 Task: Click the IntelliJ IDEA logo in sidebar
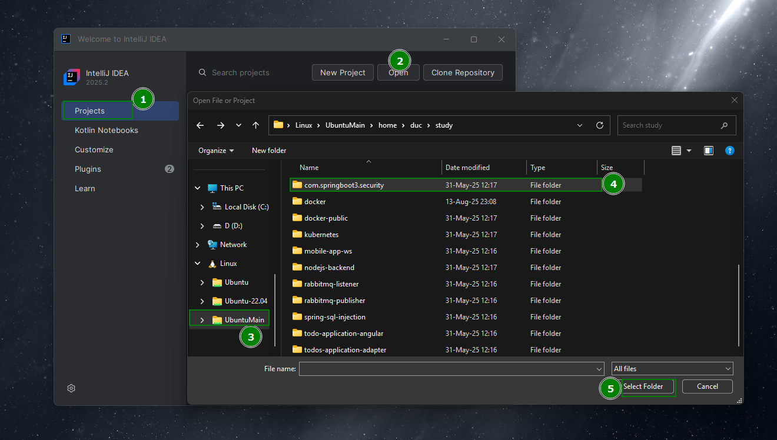[72, 77]
